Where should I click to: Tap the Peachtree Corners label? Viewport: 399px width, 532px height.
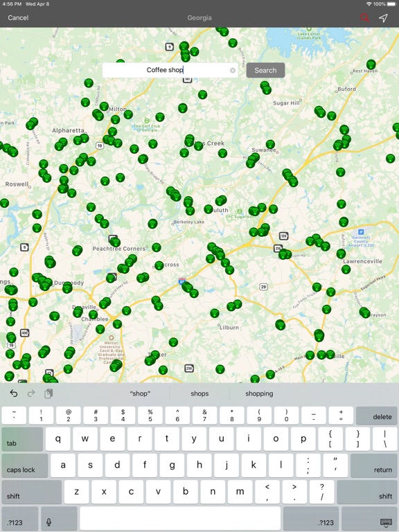[x=118, y=249]
